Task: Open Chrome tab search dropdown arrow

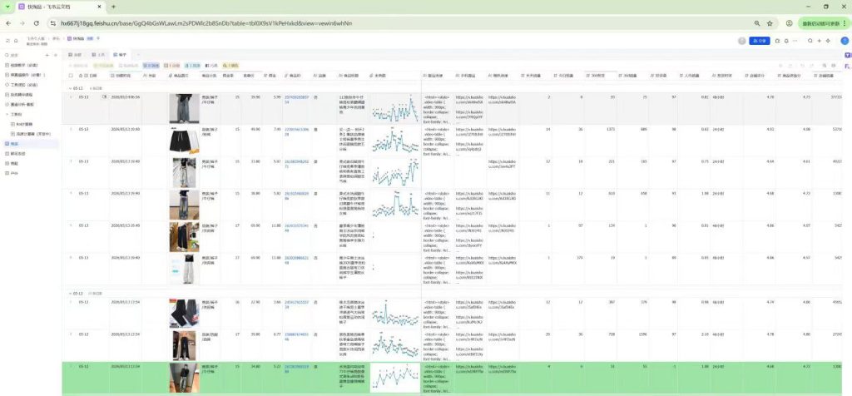Action: click(7, 7)
